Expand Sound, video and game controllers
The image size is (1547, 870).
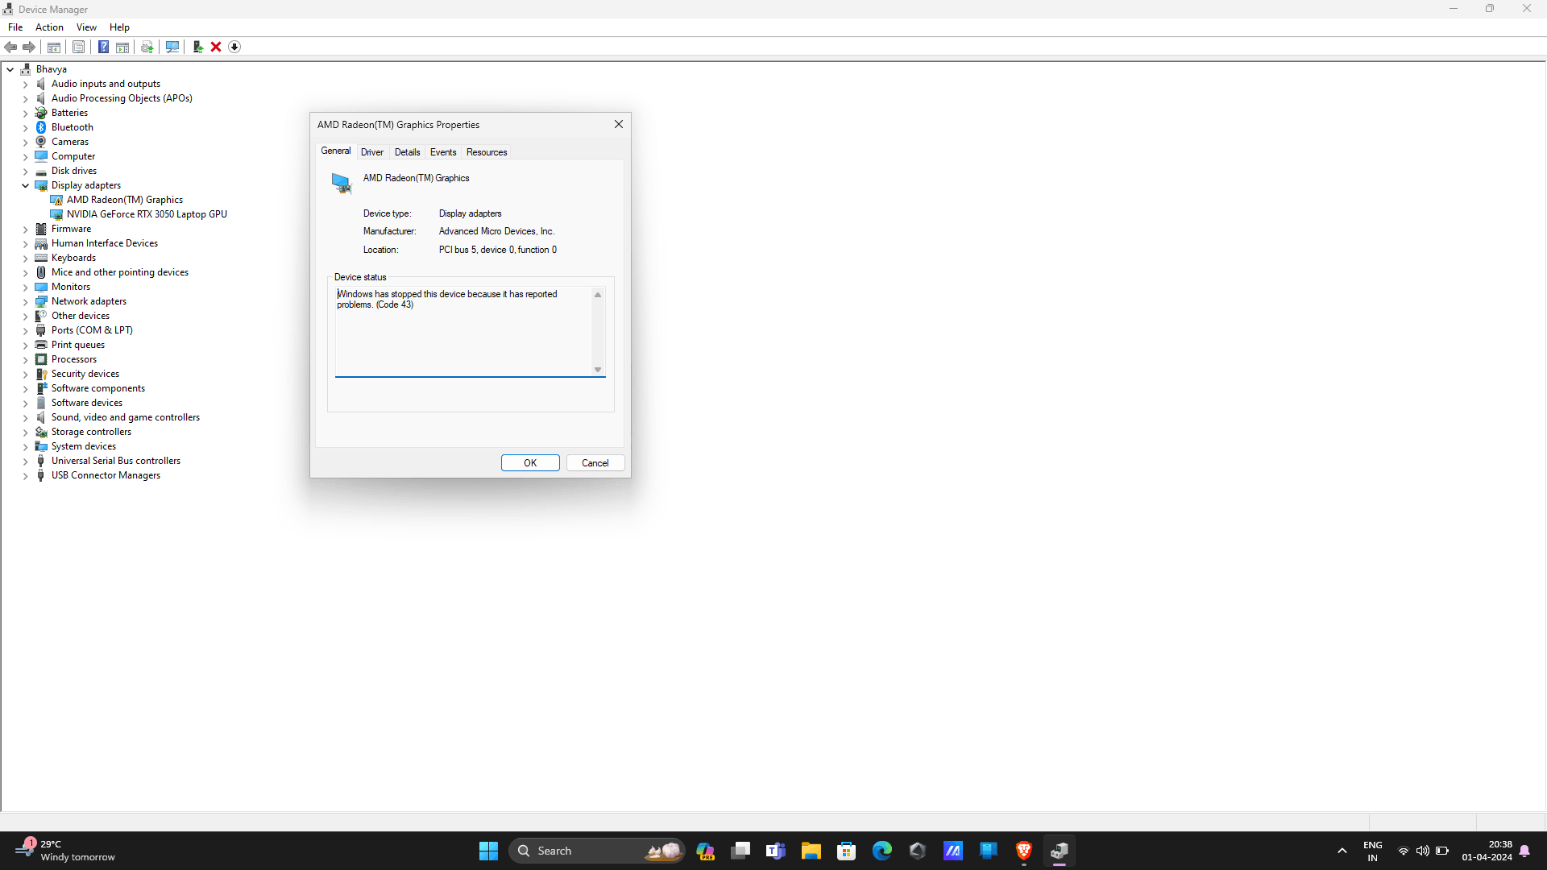point(25,418)
